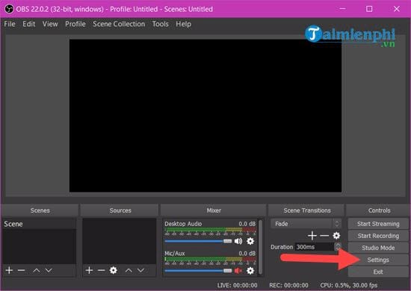Move scene up in Scenes panel
Image resolution: width=411 pixels, height=291 pixels.
click(x=37, y=270)
